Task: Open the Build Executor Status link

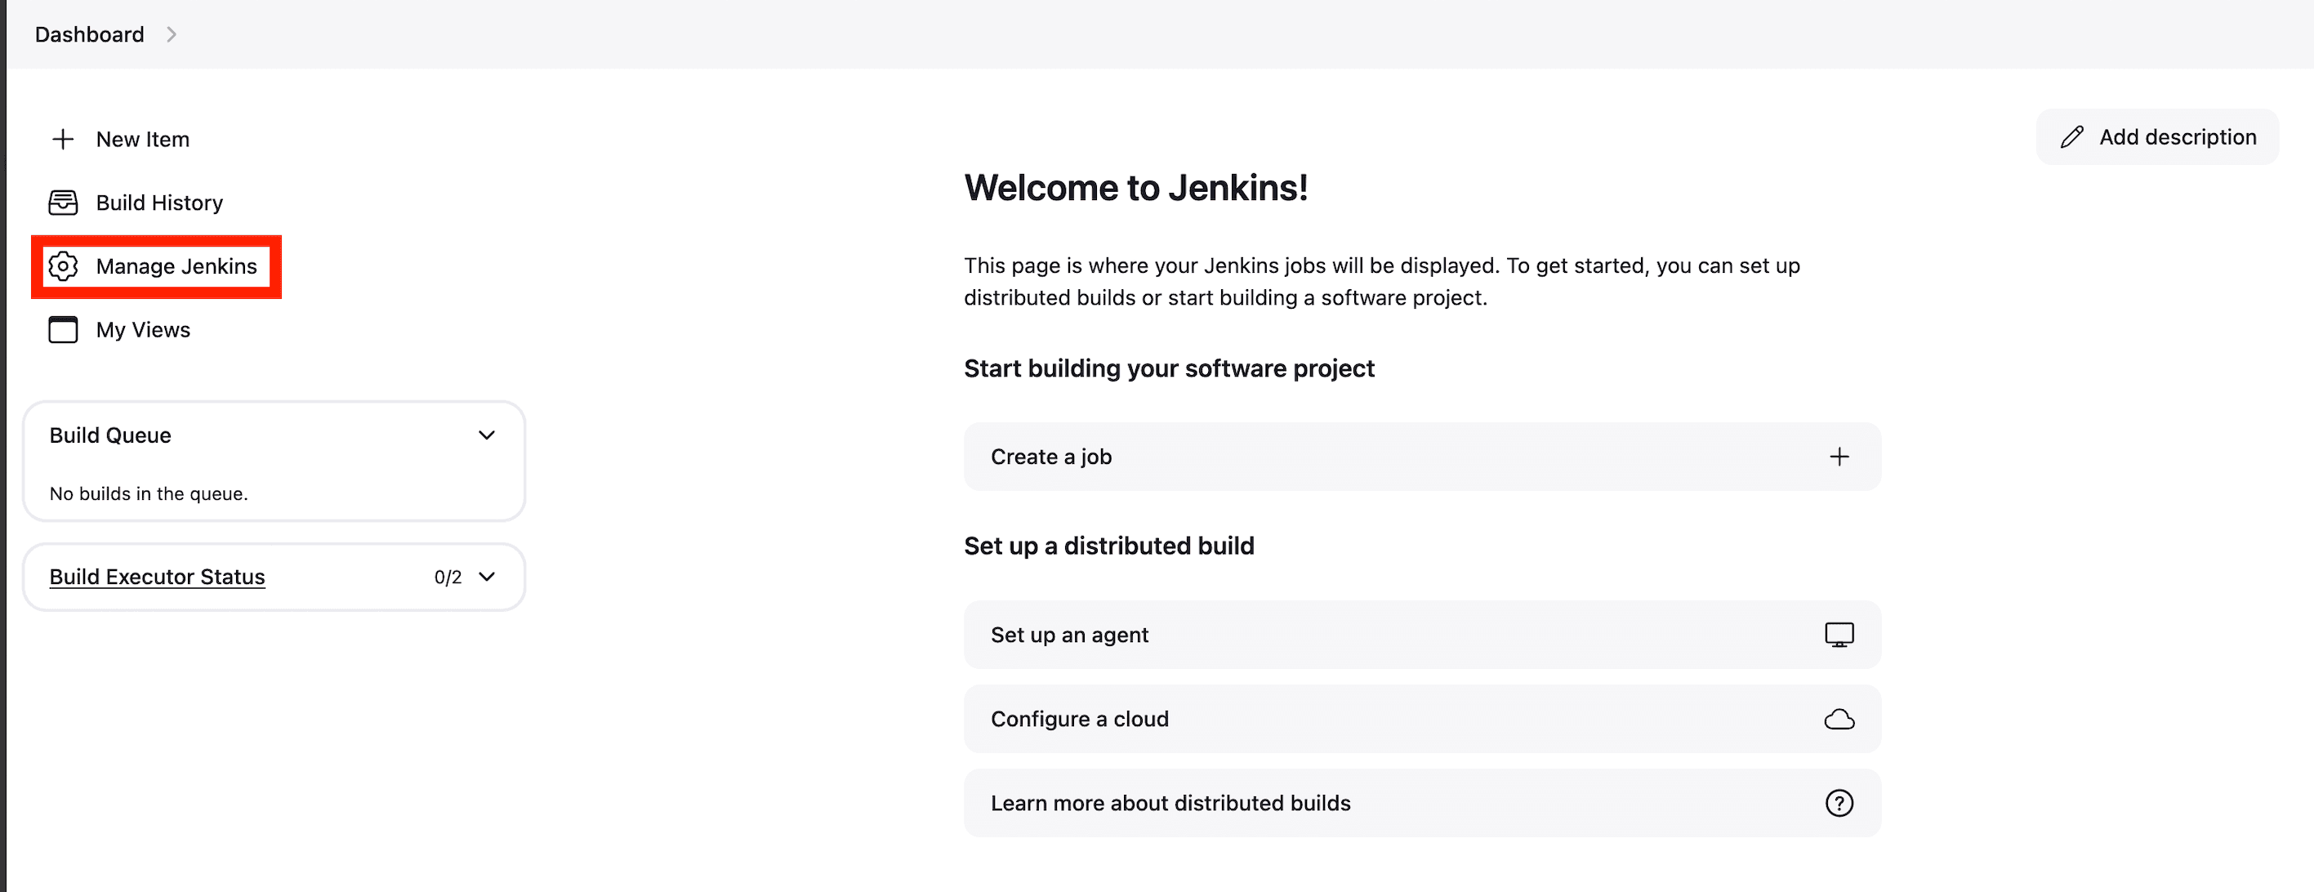Action: pos(157,576)
